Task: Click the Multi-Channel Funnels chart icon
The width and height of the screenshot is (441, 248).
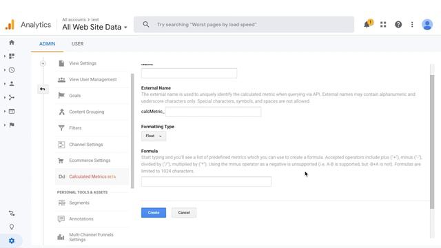Action: pos(61,237)
